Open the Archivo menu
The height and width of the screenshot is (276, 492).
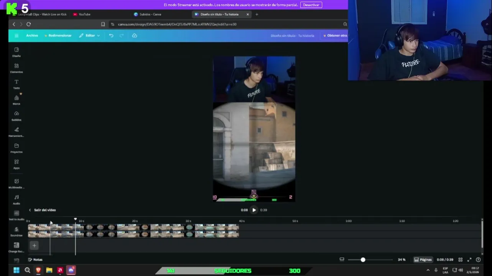point(32,36)
